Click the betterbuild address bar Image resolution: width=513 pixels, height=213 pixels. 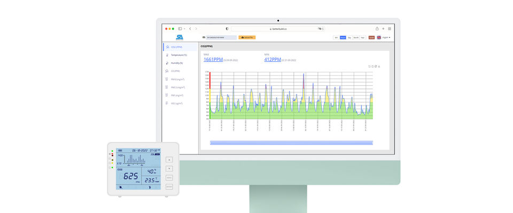tap(278, 29)
